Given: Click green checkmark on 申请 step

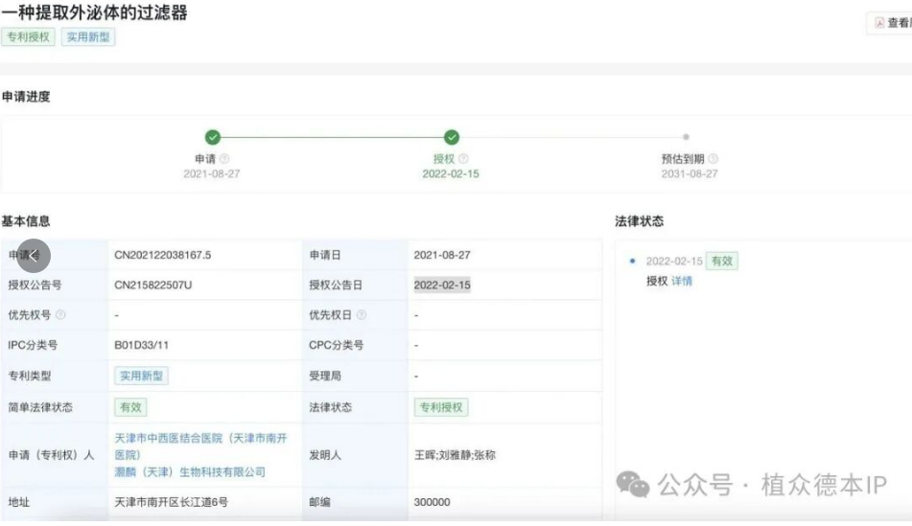Looking at the screenshot, I should 212,138.
